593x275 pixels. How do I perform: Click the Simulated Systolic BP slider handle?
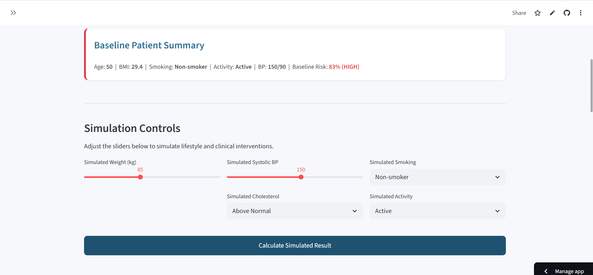click(x=301, y=177)
